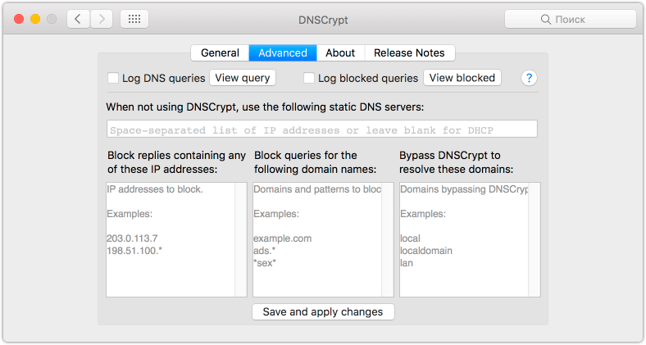Focus the static DNS servers input field
The image size is (646, 345).
321,129
